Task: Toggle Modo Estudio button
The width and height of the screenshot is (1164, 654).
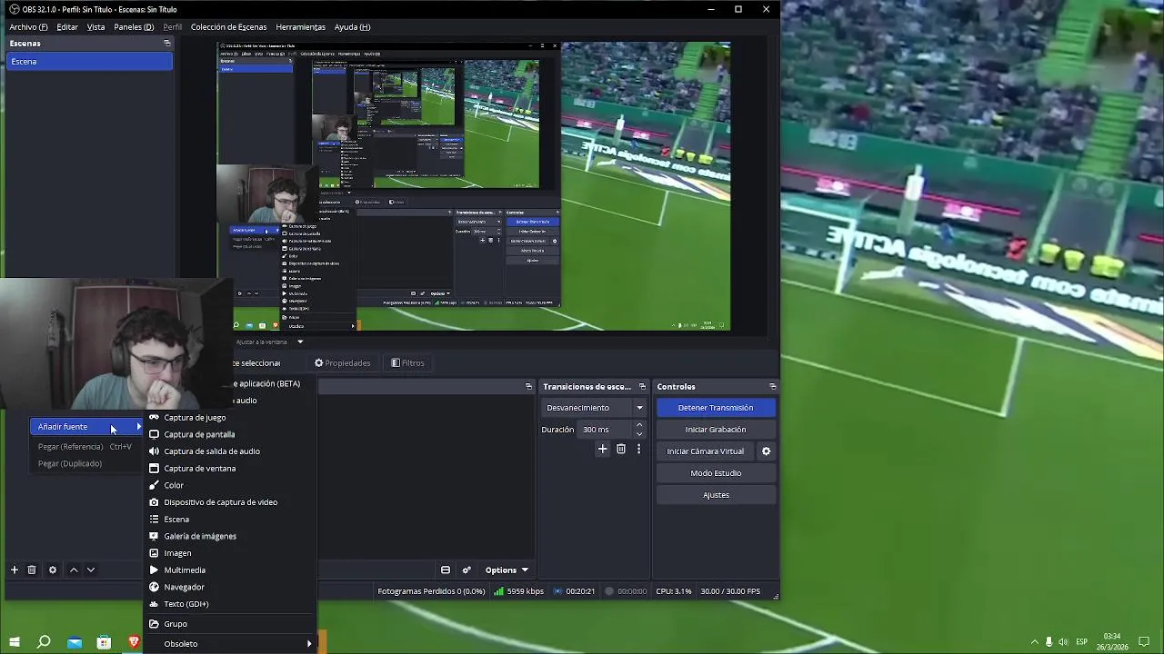Action: 716,473
